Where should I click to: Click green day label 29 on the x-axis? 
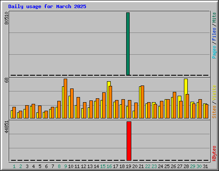point(192,166)
